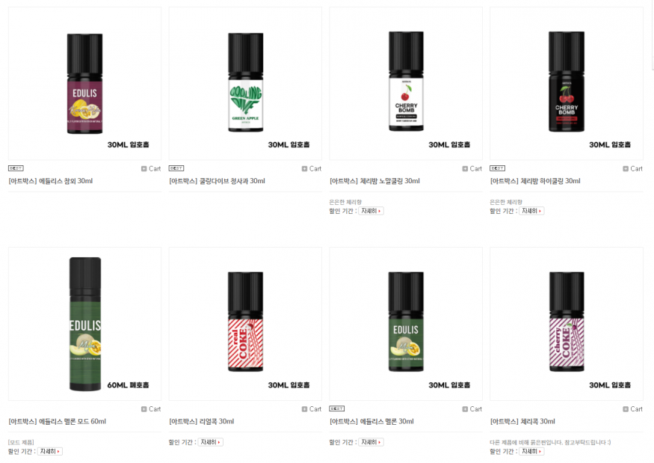Open the 에듈리스 멜론 30ml product title link

[371, 421]
